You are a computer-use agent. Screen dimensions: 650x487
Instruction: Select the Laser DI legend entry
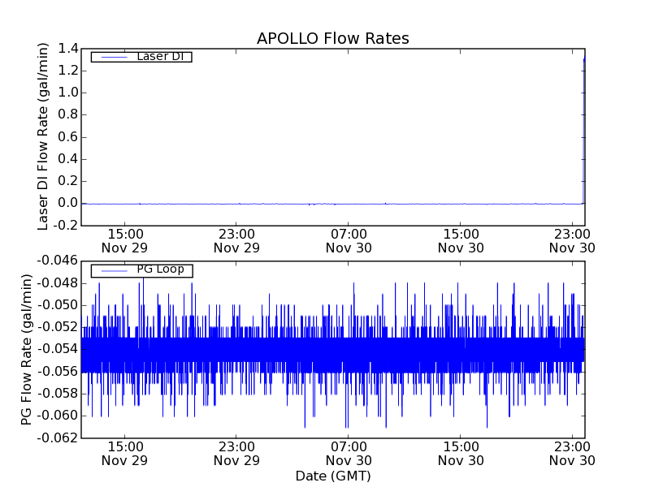click(x=158, y=56)
